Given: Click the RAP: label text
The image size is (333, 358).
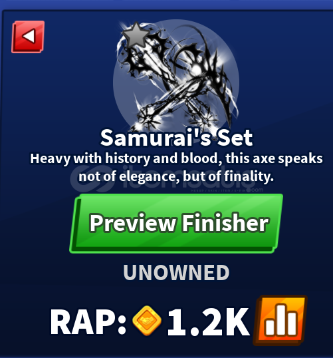Looking at the screenshot, I should pyautogui.click(x=88, y=322).
